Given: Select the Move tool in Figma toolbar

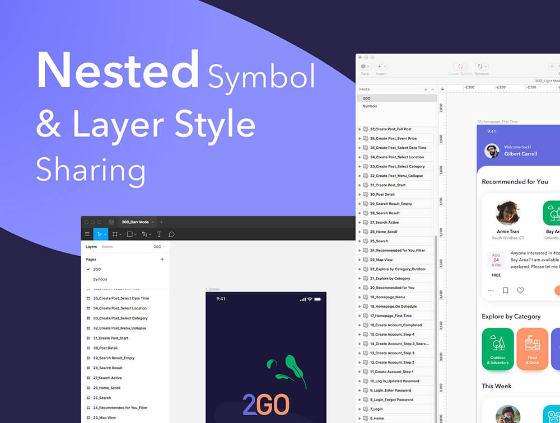Looking at the screenshot, I should tap(99, 234).
